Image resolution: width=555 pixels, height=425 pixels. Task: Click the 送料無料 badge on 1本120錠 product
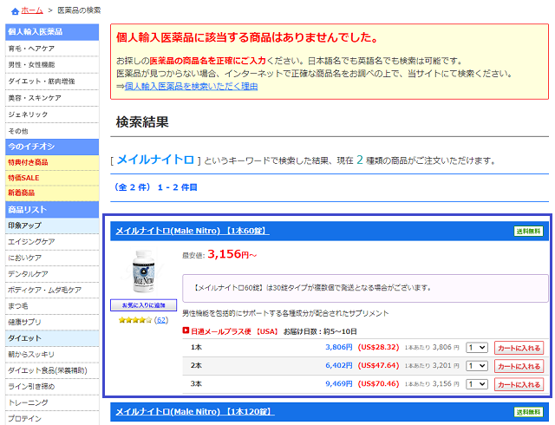pos(528,412)
